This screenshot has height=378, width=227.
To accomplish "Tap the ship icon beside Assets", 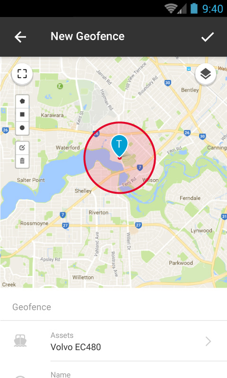I will coord(20,341).
